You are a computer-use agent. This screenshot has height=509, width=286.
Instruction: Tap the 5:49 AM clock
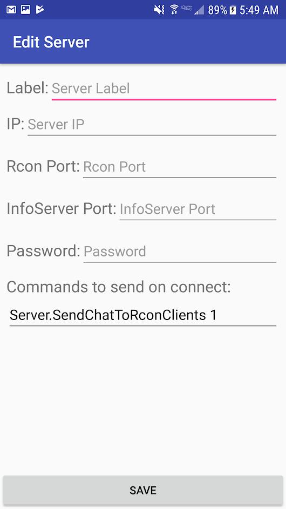(259, 10)
